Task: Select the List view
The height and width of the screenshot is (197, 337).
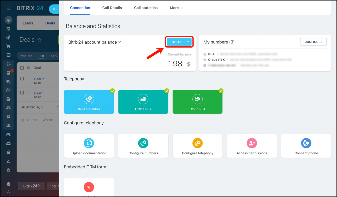Action: click(x=41, y=56)
